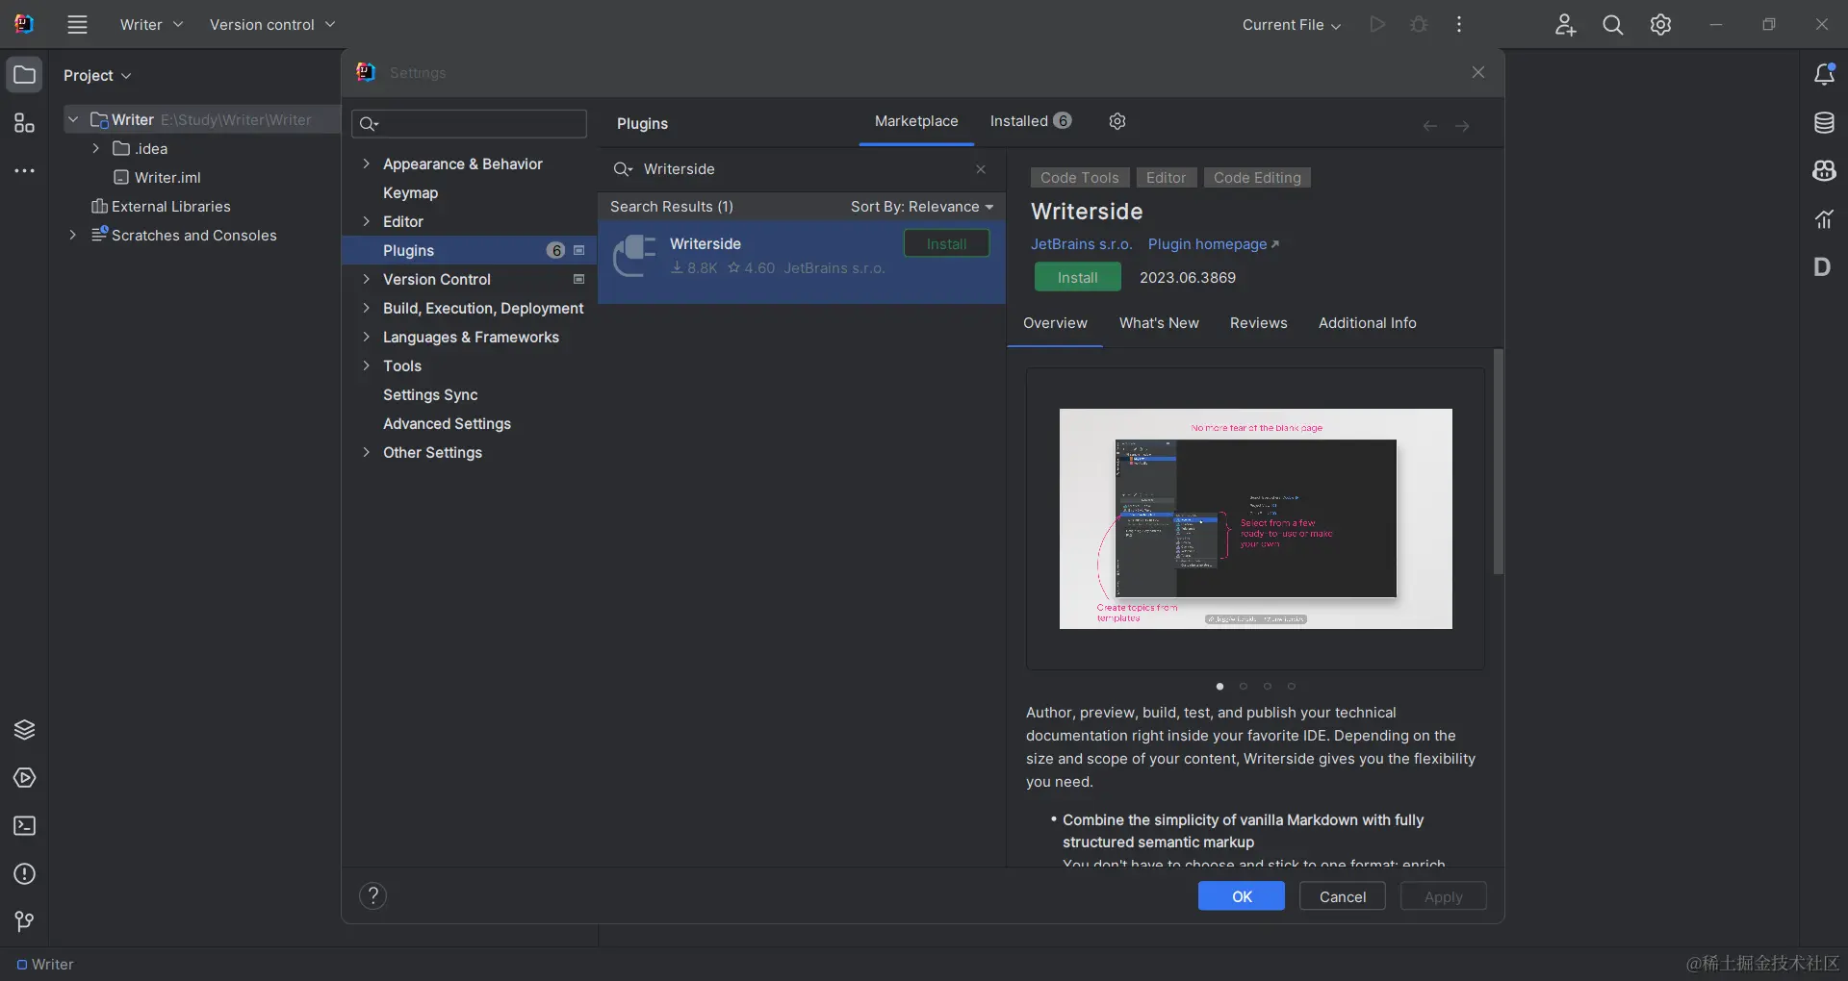Open the Structure tool window icon
This screenshot has height=981, width=1848.
(24, 123)
